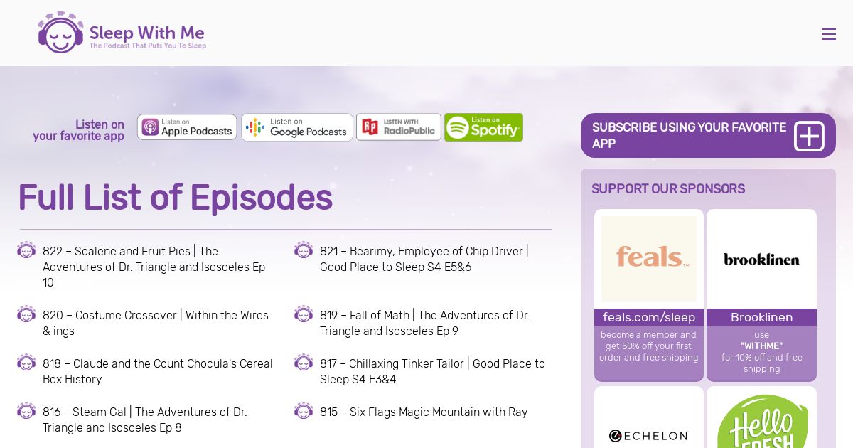Screen dimensions: 853x448
Task: Click the Sleep With Me headphone logo
Action: [60, 33]
